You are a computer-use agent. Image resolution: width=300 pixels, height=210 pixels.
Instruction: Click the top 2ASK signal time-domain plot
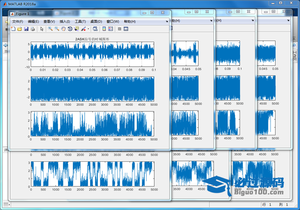click(92, 54)
